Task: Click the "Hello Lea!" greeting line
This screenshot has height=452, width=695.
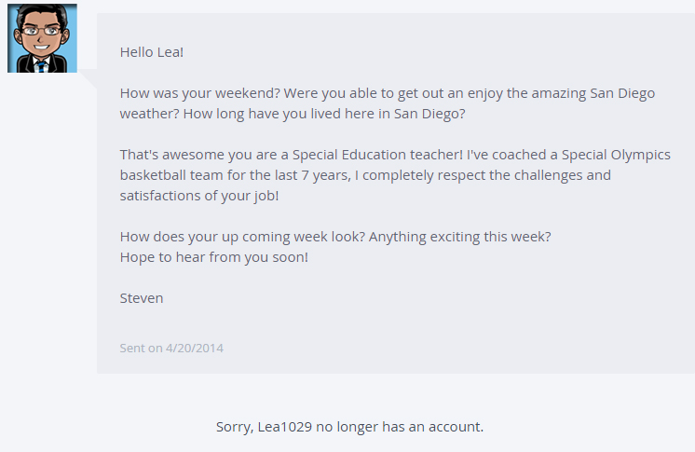Action: pos(152,52)
